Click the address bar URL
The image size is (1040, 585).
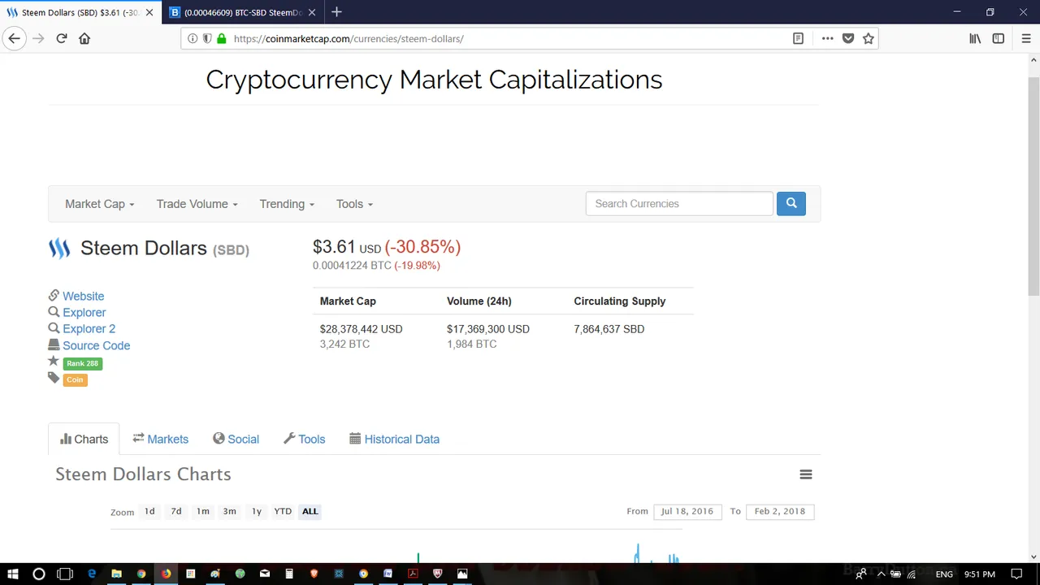coord(349,38)
